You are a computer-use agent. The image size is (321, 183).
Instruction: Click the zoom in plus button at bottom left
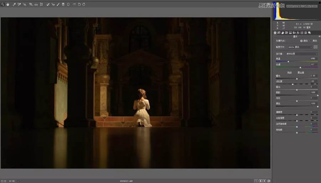(5, 181)
